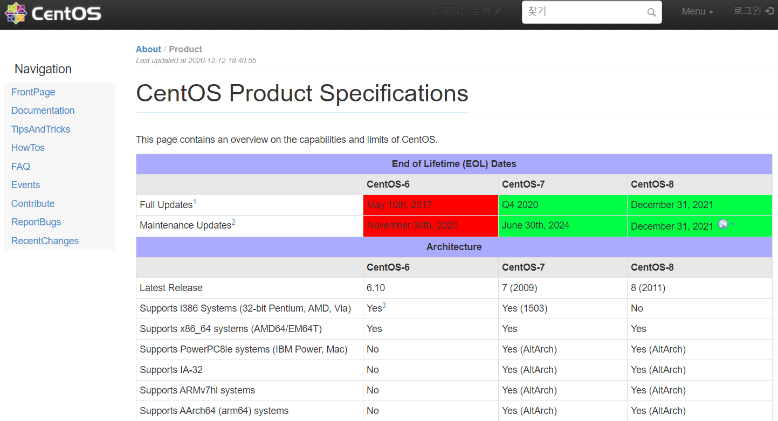Viewport: 778px width, 421px height.
Task: Click December 31, 2021 in Maintenance Updates row
Action: 672,226
